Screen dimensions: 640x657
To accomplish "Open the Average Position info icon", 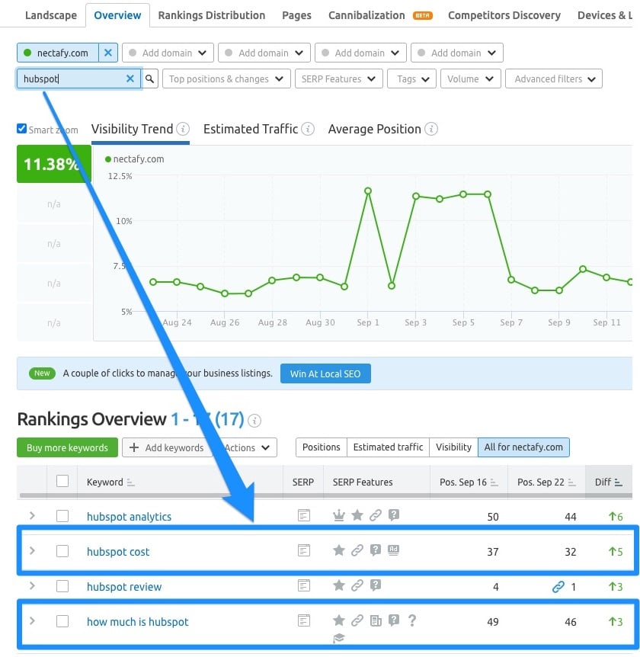I will pos(431,129).
